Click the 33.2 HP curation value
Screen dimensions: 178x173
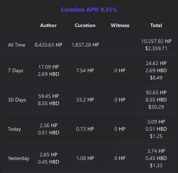85,100
